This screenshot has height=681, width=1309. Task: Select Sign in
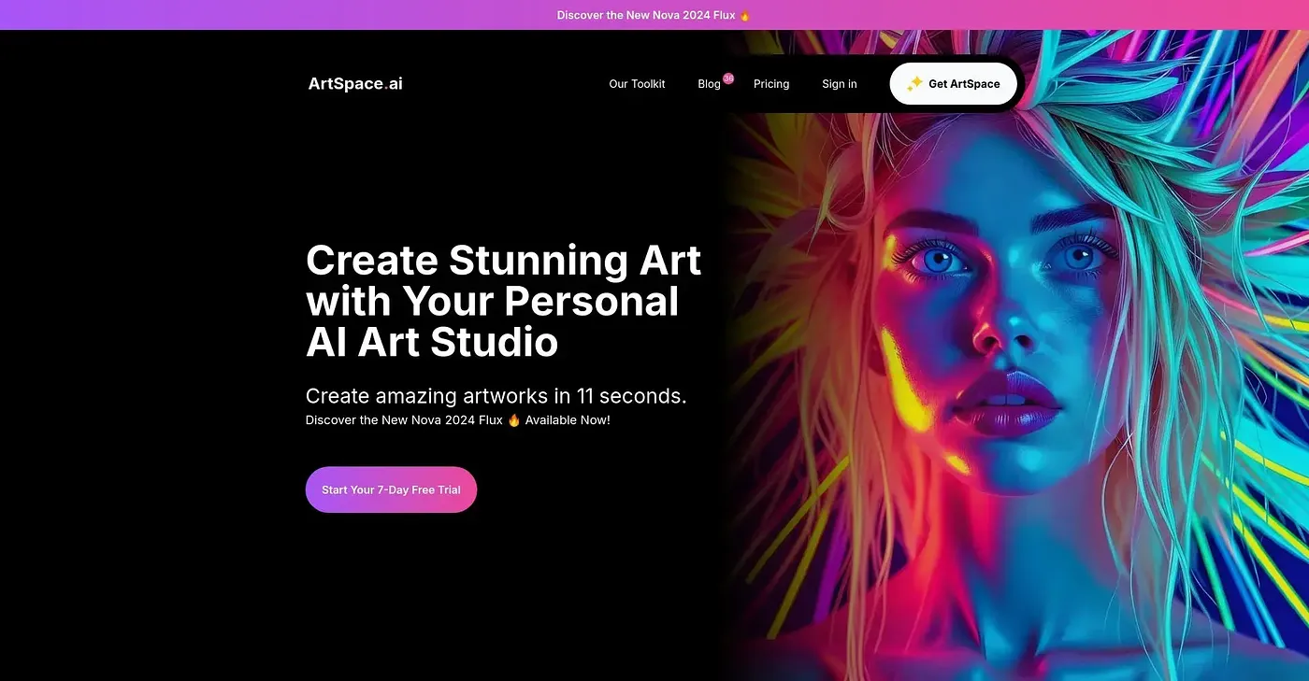pos(840,84)
